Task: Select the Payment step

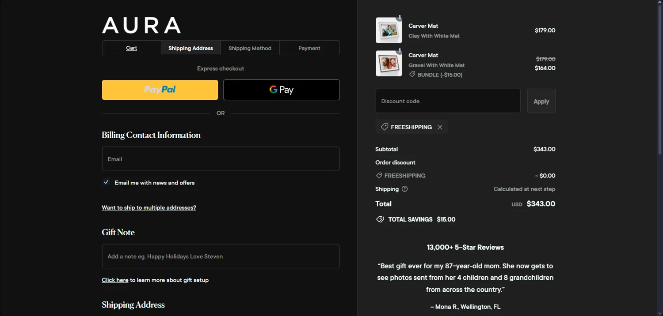Action: pos(309,48)
